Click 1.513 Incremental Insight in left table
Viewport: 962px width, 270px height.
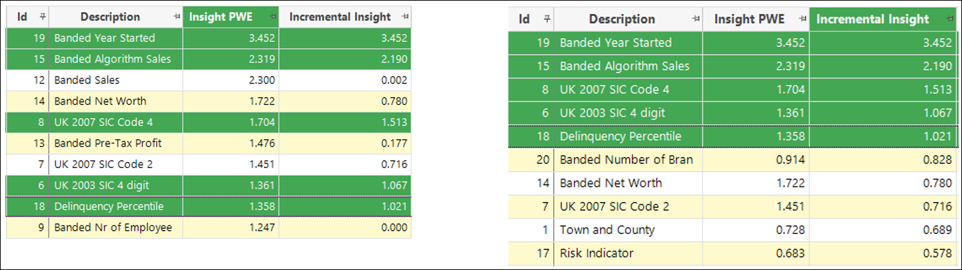[x=393, y=122]
